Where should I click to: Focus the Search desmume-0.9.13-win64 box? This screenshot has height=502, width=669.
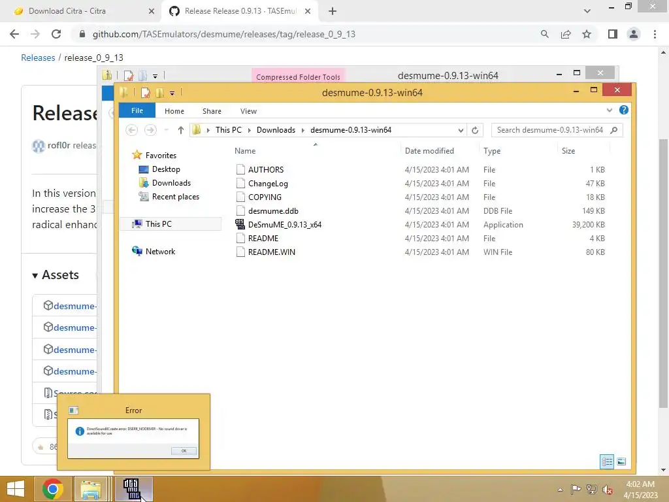(557, 130)
